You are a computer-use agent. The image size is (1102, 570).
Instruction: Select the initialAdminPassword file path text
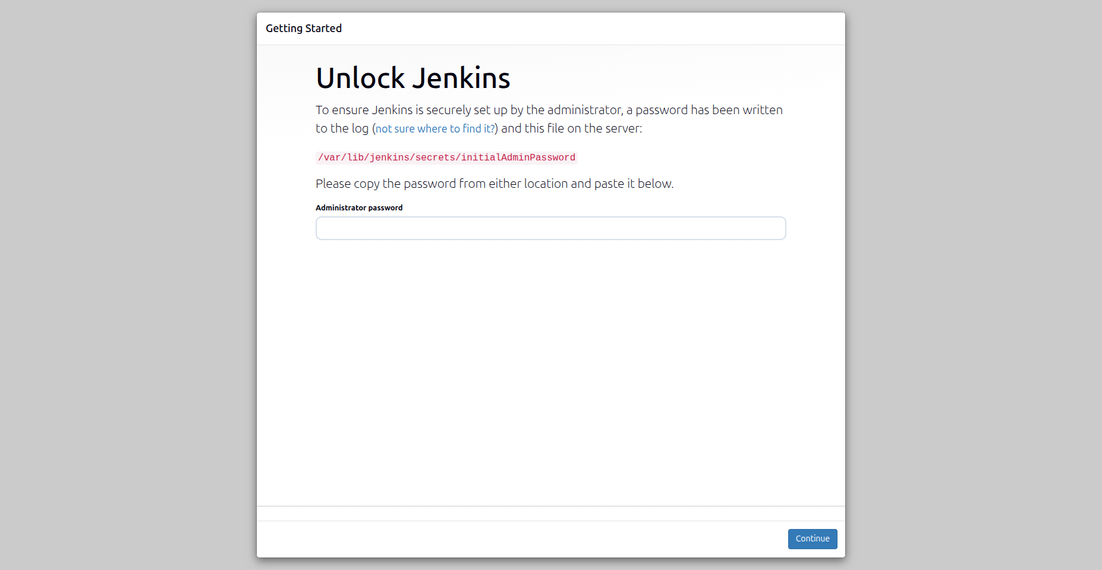[x=445, y=157]
